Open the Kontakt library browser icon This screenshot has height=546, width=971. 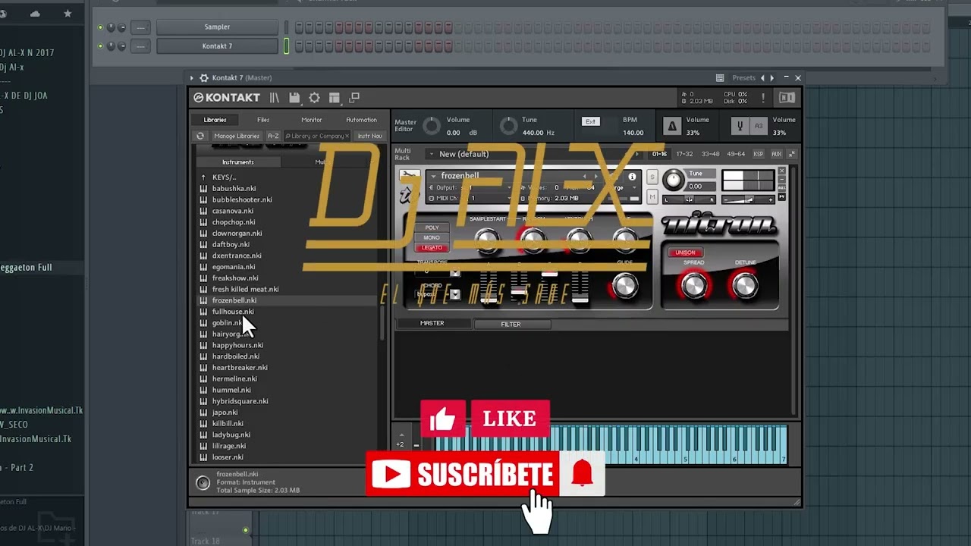(x=275, y=98)
